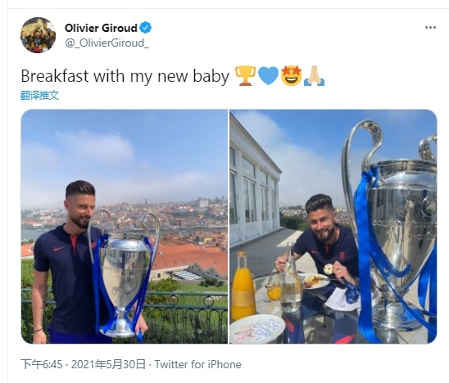Click the 下午6:45 timestamp
This screenshot has width=449, height=383.
(42, 364)
